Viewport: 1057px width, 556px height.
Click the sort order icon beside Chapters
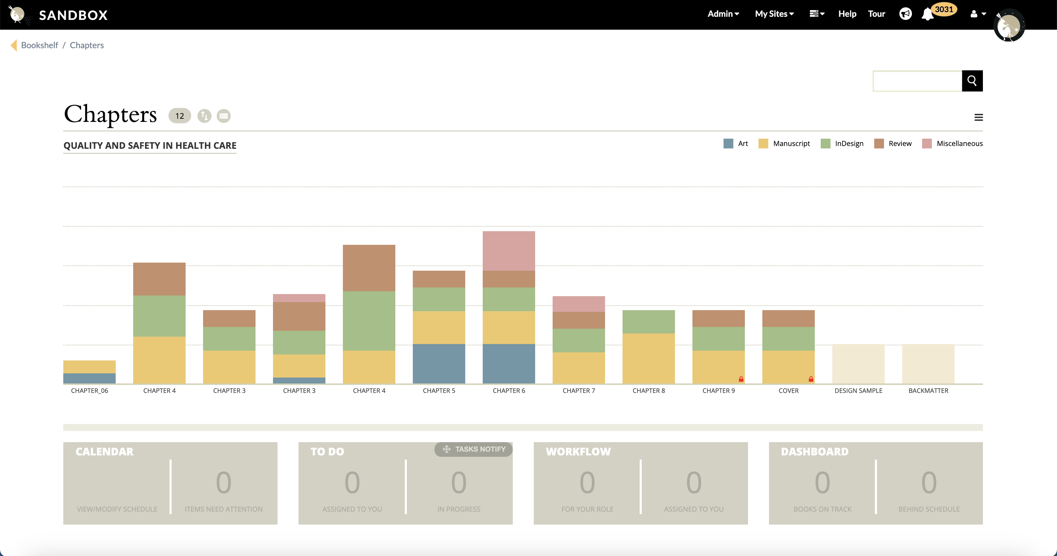point(204,116)
